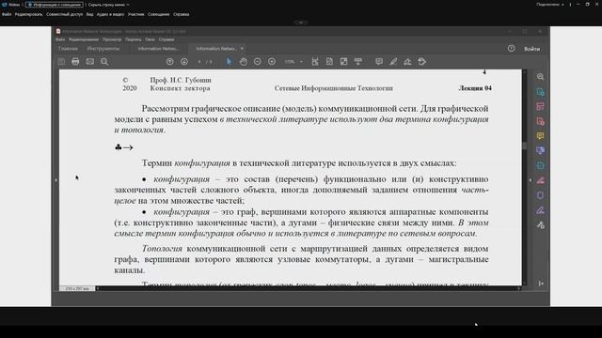This screenshot has height=338, width=602.
Task: Open the help question-mark icon
Action: pyautogui.click(x=512, y=48)
